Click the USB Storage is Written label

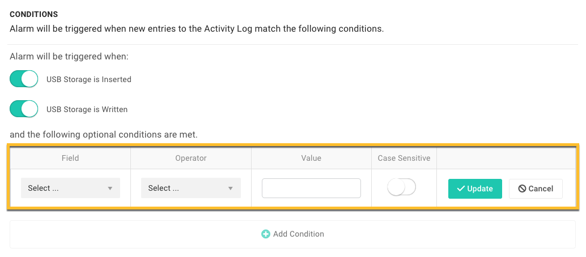click(87, 109)
